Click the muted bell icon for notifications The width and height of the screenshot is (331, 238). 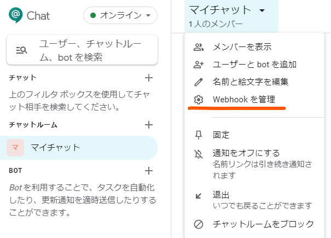pyautogui.click(x=199, y=154)
